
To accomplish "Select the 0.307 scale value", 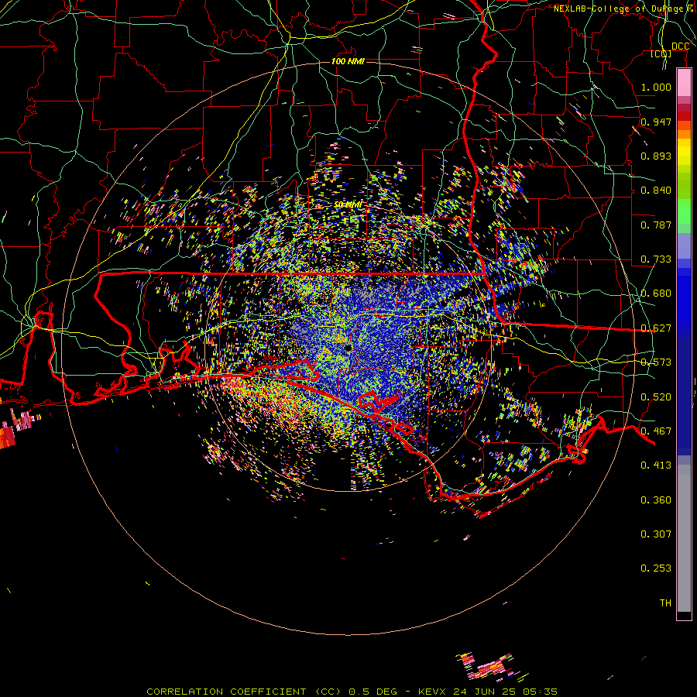I will coord(656,534).
